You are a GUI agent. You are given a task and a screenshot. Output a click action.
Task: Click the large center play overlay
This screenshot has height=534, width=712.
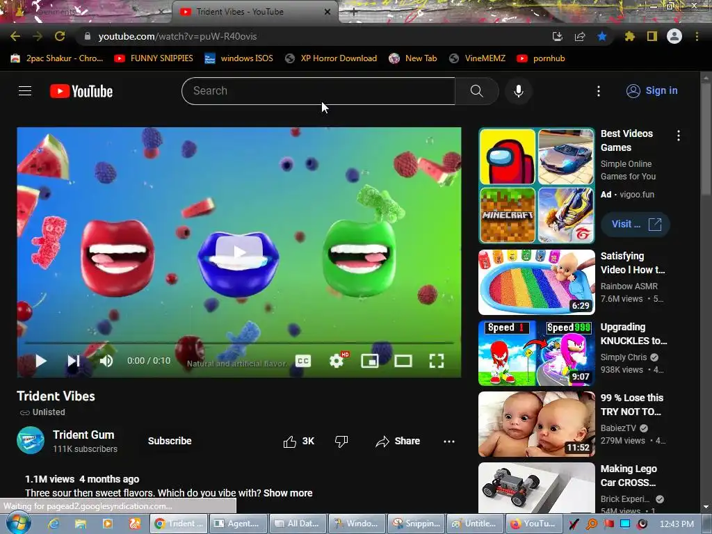coord(239,251)
